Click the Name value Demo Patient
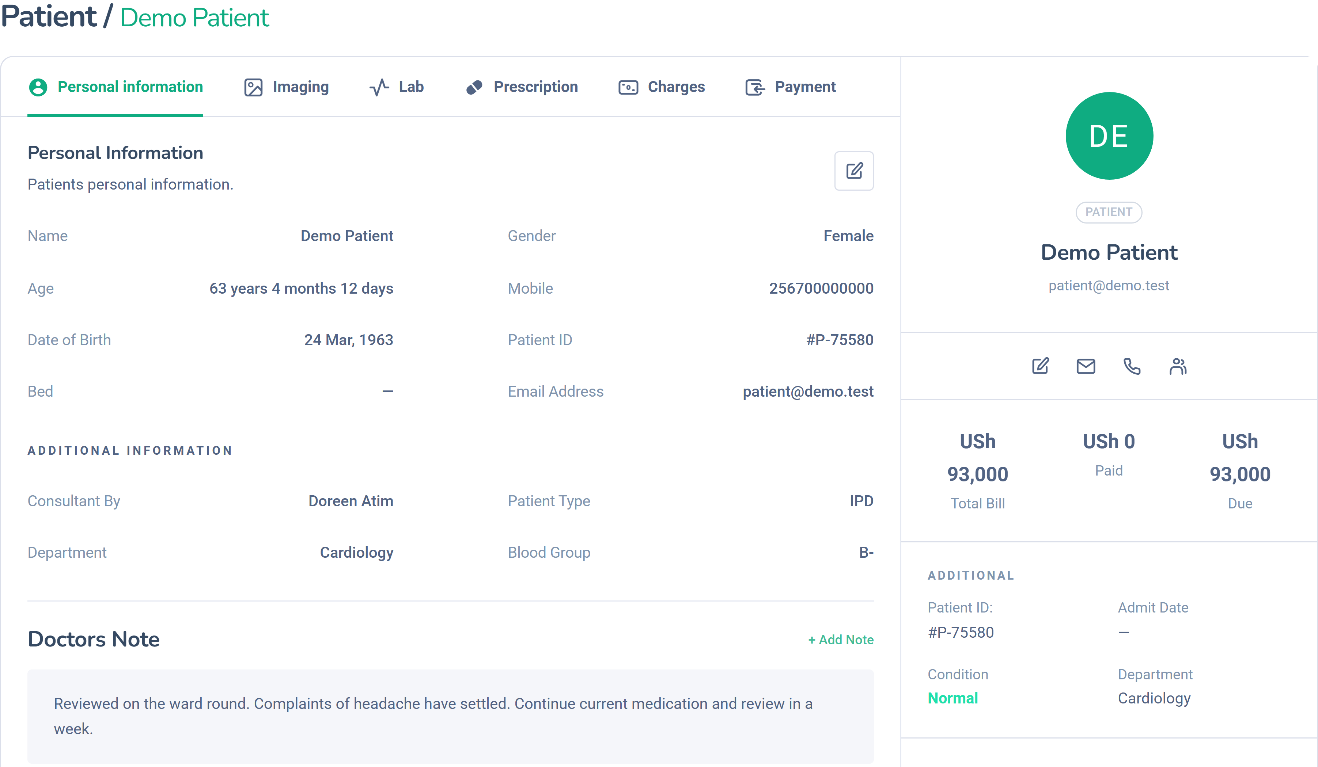The image size is (1318, 767). [x=347, y=236]
